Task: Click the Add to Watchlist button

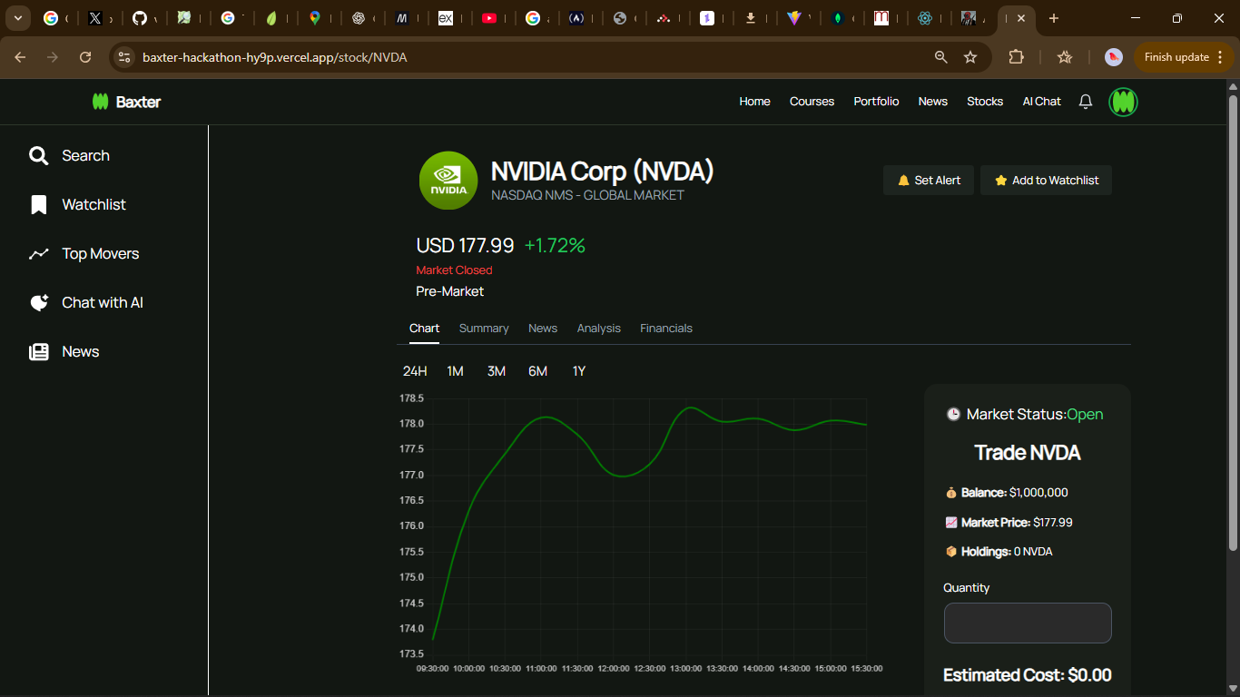Action: [x=1046, y=181]
